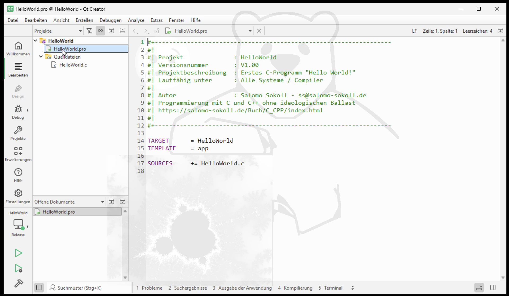This screenshot has height=296, width=509.
Task: Open the Offene Dokumente dropdown
Action: (x=69, y=202)
